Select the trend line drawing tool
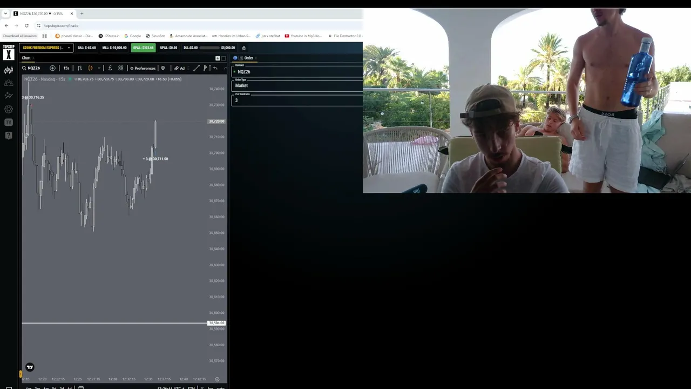The image size is (691, 389). [197, 68]
